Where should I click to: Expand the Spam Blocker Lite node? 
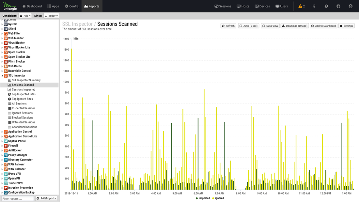(x=2, y=57)
